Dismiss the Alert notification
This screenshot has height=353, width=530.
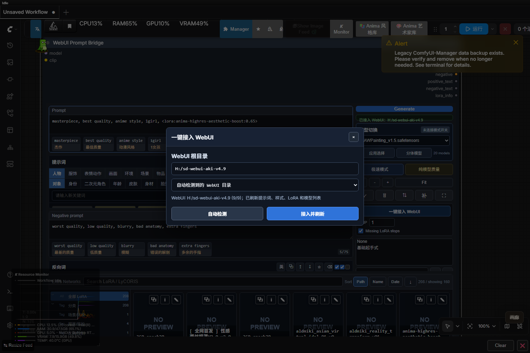click(x=516, y=42)
